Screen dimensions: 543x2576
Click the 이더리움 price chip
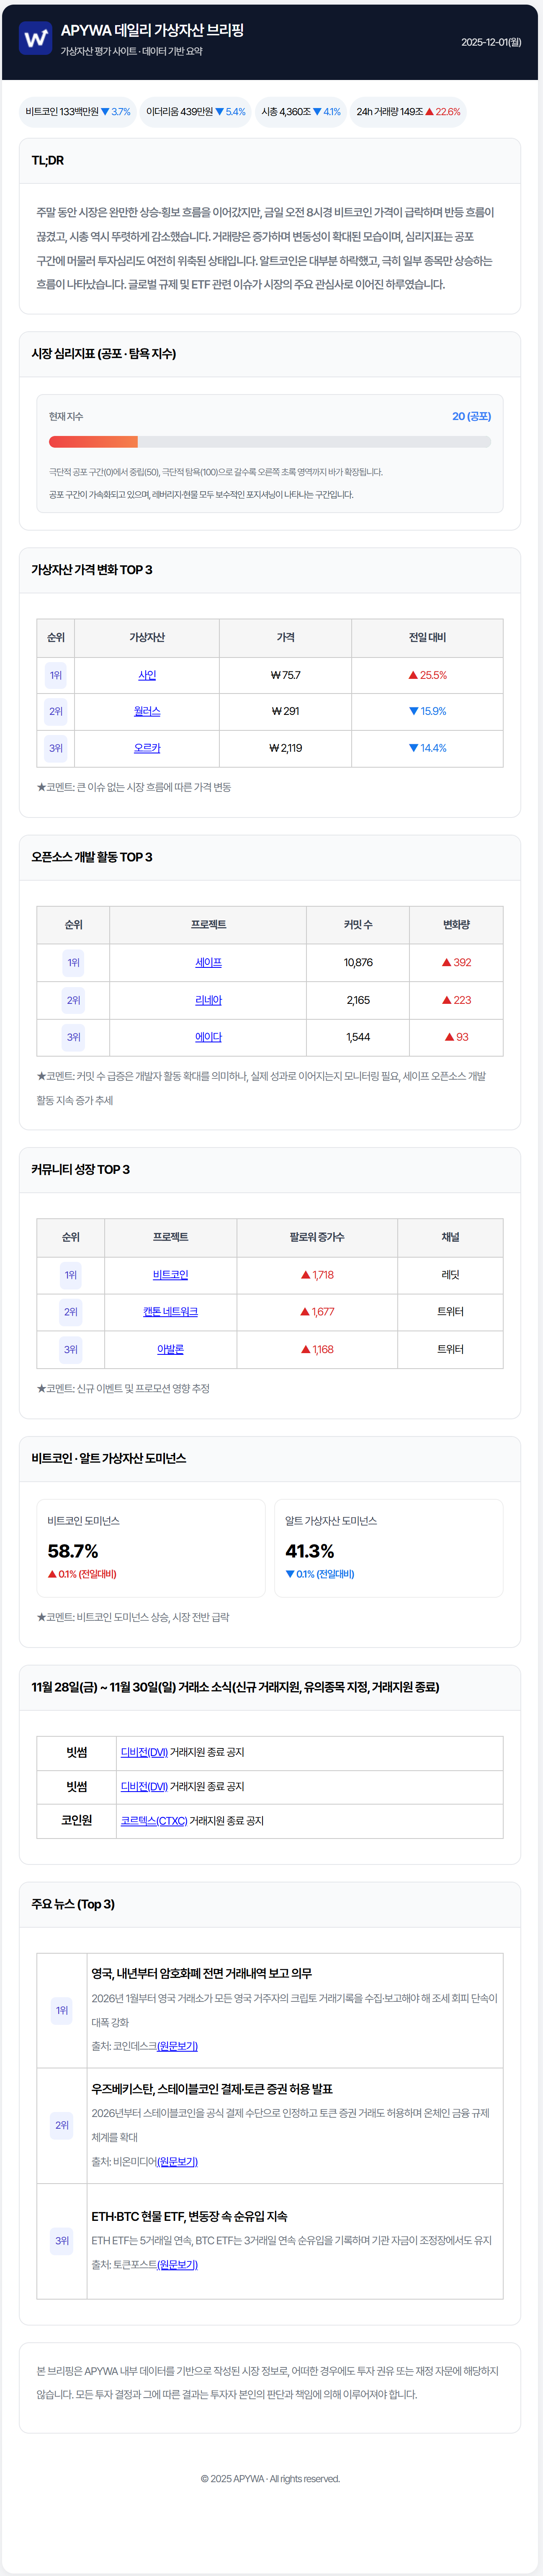coord(195,112)
